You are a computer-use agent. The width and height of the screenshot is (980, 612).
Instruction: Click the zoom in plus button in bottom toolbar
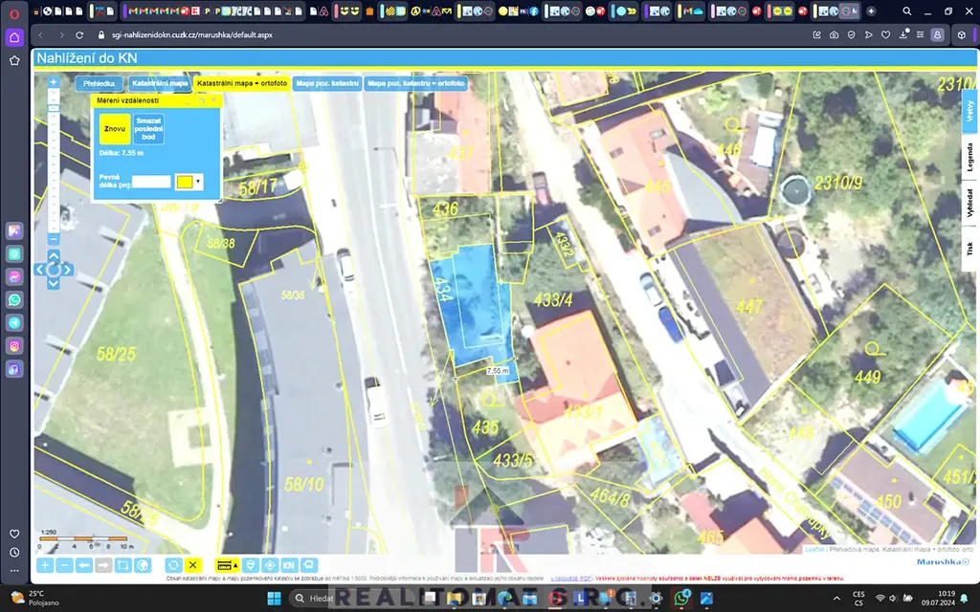click(x=45, y=565)
